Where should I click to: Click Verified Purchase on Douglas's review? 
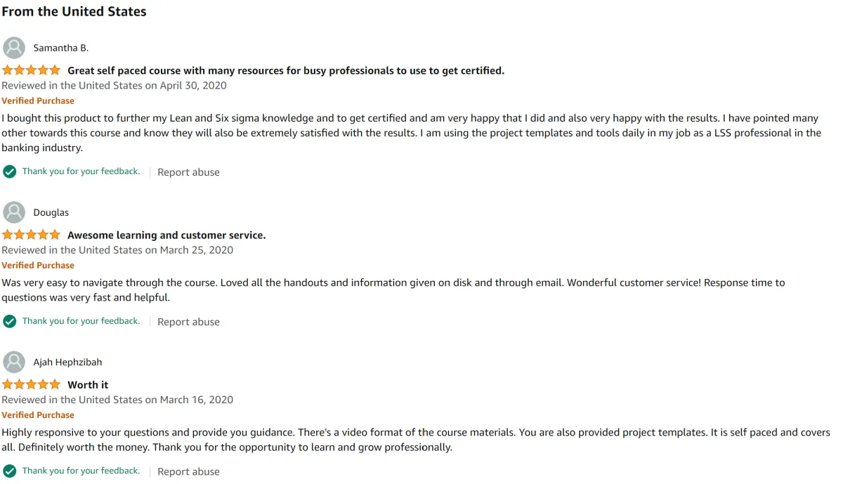coord(38,265)
